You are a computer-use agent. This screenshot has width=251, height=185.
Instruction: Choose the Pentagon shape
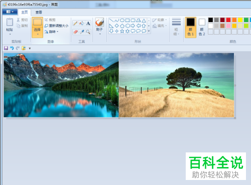tap(122, 26)
